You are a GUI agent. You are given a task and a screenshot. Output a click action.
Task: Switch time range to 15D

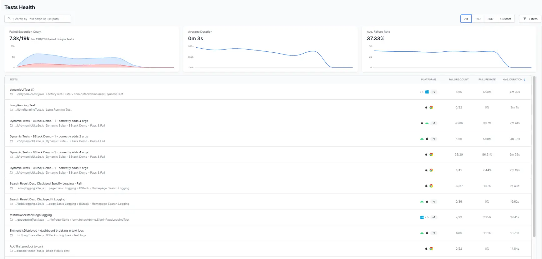click(x=478, y=19)
